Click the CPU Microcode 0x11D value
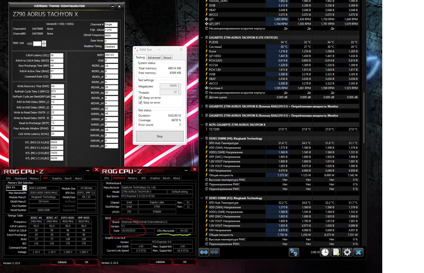This screenshot has height=273, width=424. pos(184,231)
